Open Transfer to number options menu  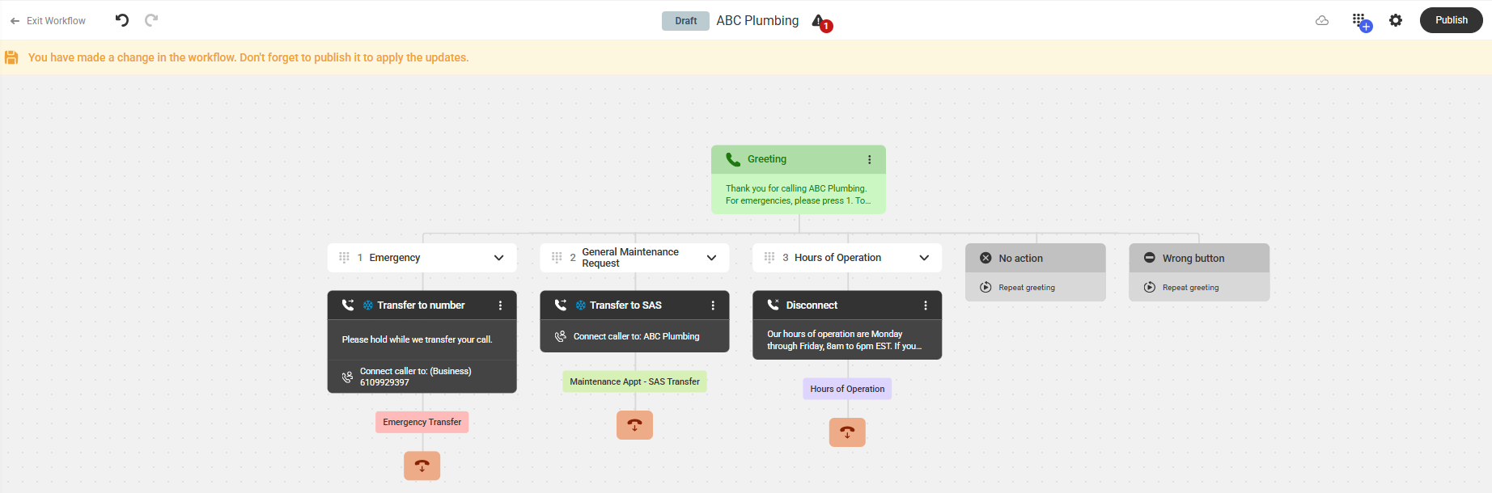500,305
